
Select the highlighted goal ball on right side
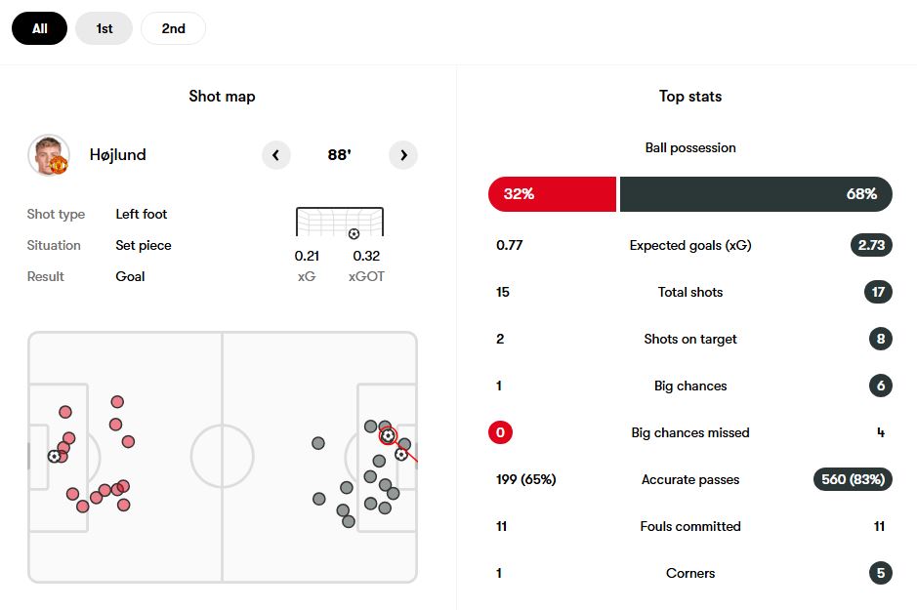[388, 435]
